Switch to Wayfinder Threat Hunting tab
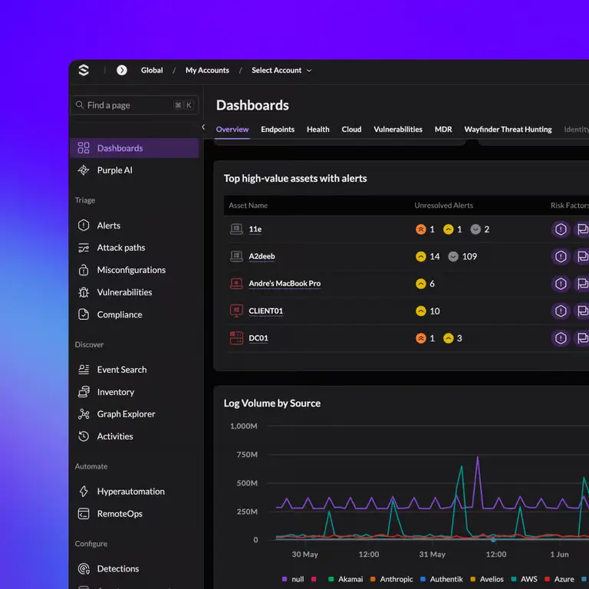 click(508, 129)
